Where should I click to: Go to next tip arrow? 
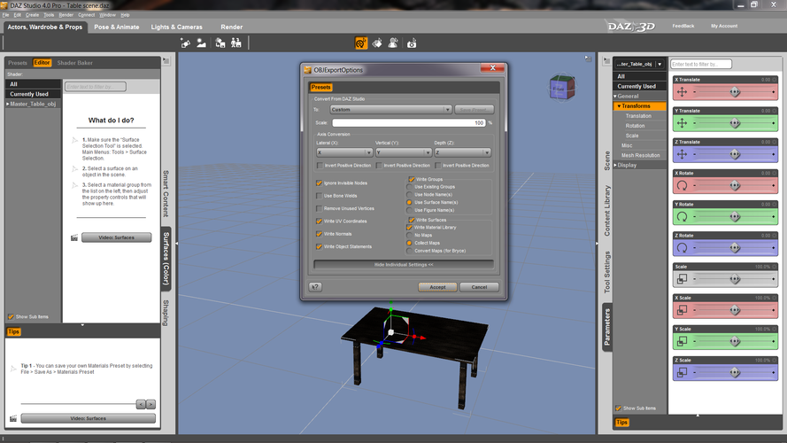click(150, 404)
